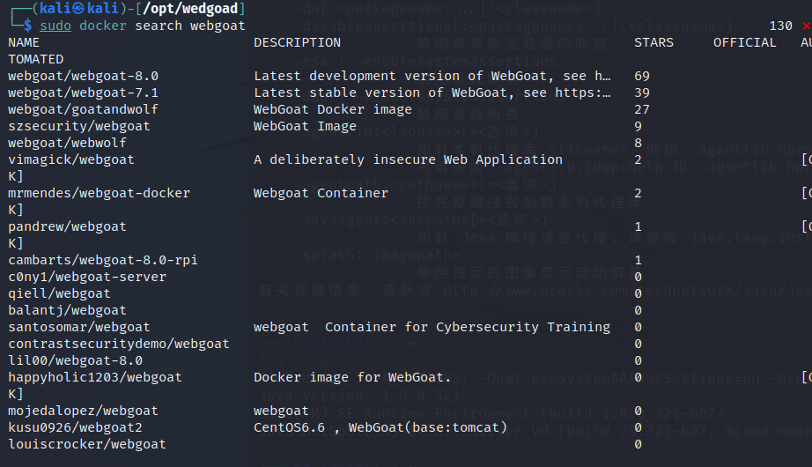Image resolution: width=812 pixels, height=467 pixels.
Task: Select description 'WebGoat Docker image'
Action: tap(333, 109)
